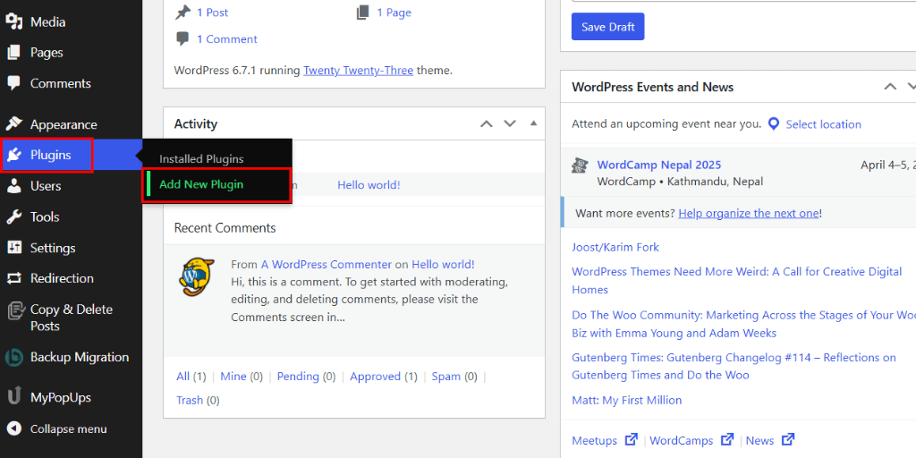Screen dimensions: 916x458
Task: Open the Joost/Karim Fork news link
Action: click(x=615, y=247)
